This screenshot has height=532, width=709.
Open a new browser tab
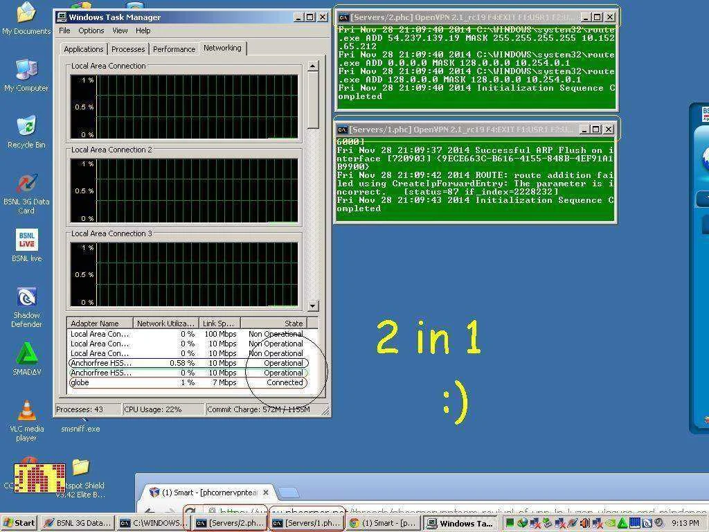[288, 493]
